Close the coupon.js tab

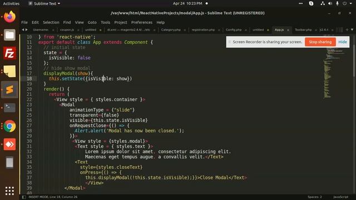point(78,30)
